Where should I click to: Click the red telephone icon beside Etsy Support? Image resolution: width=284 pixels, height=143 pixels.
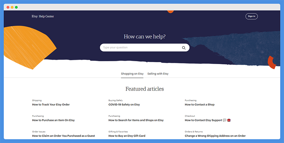[x=229, y=120]
